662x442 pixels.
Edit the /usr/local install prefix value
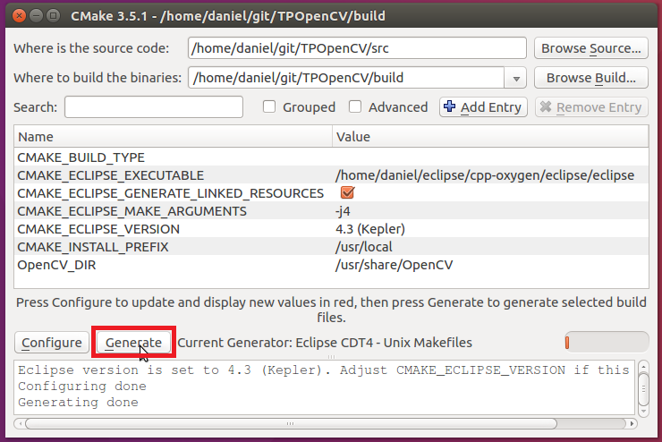363,247
